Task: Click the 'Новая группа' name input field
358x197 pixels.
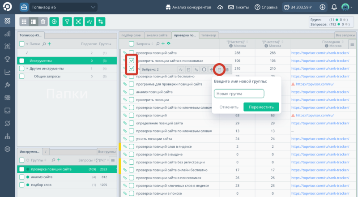Action: [239, 94]
